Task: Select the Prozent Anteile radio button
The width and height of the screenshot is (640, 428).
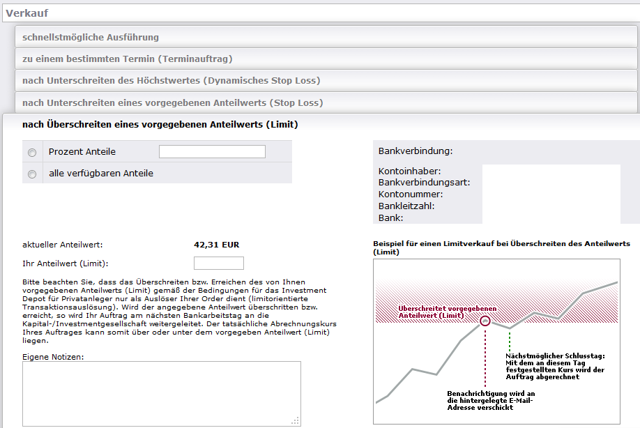Action: [32, 153]
